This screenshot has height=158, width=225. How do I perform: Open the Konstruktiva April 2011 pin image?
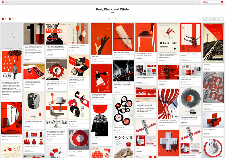coord(79,140)
